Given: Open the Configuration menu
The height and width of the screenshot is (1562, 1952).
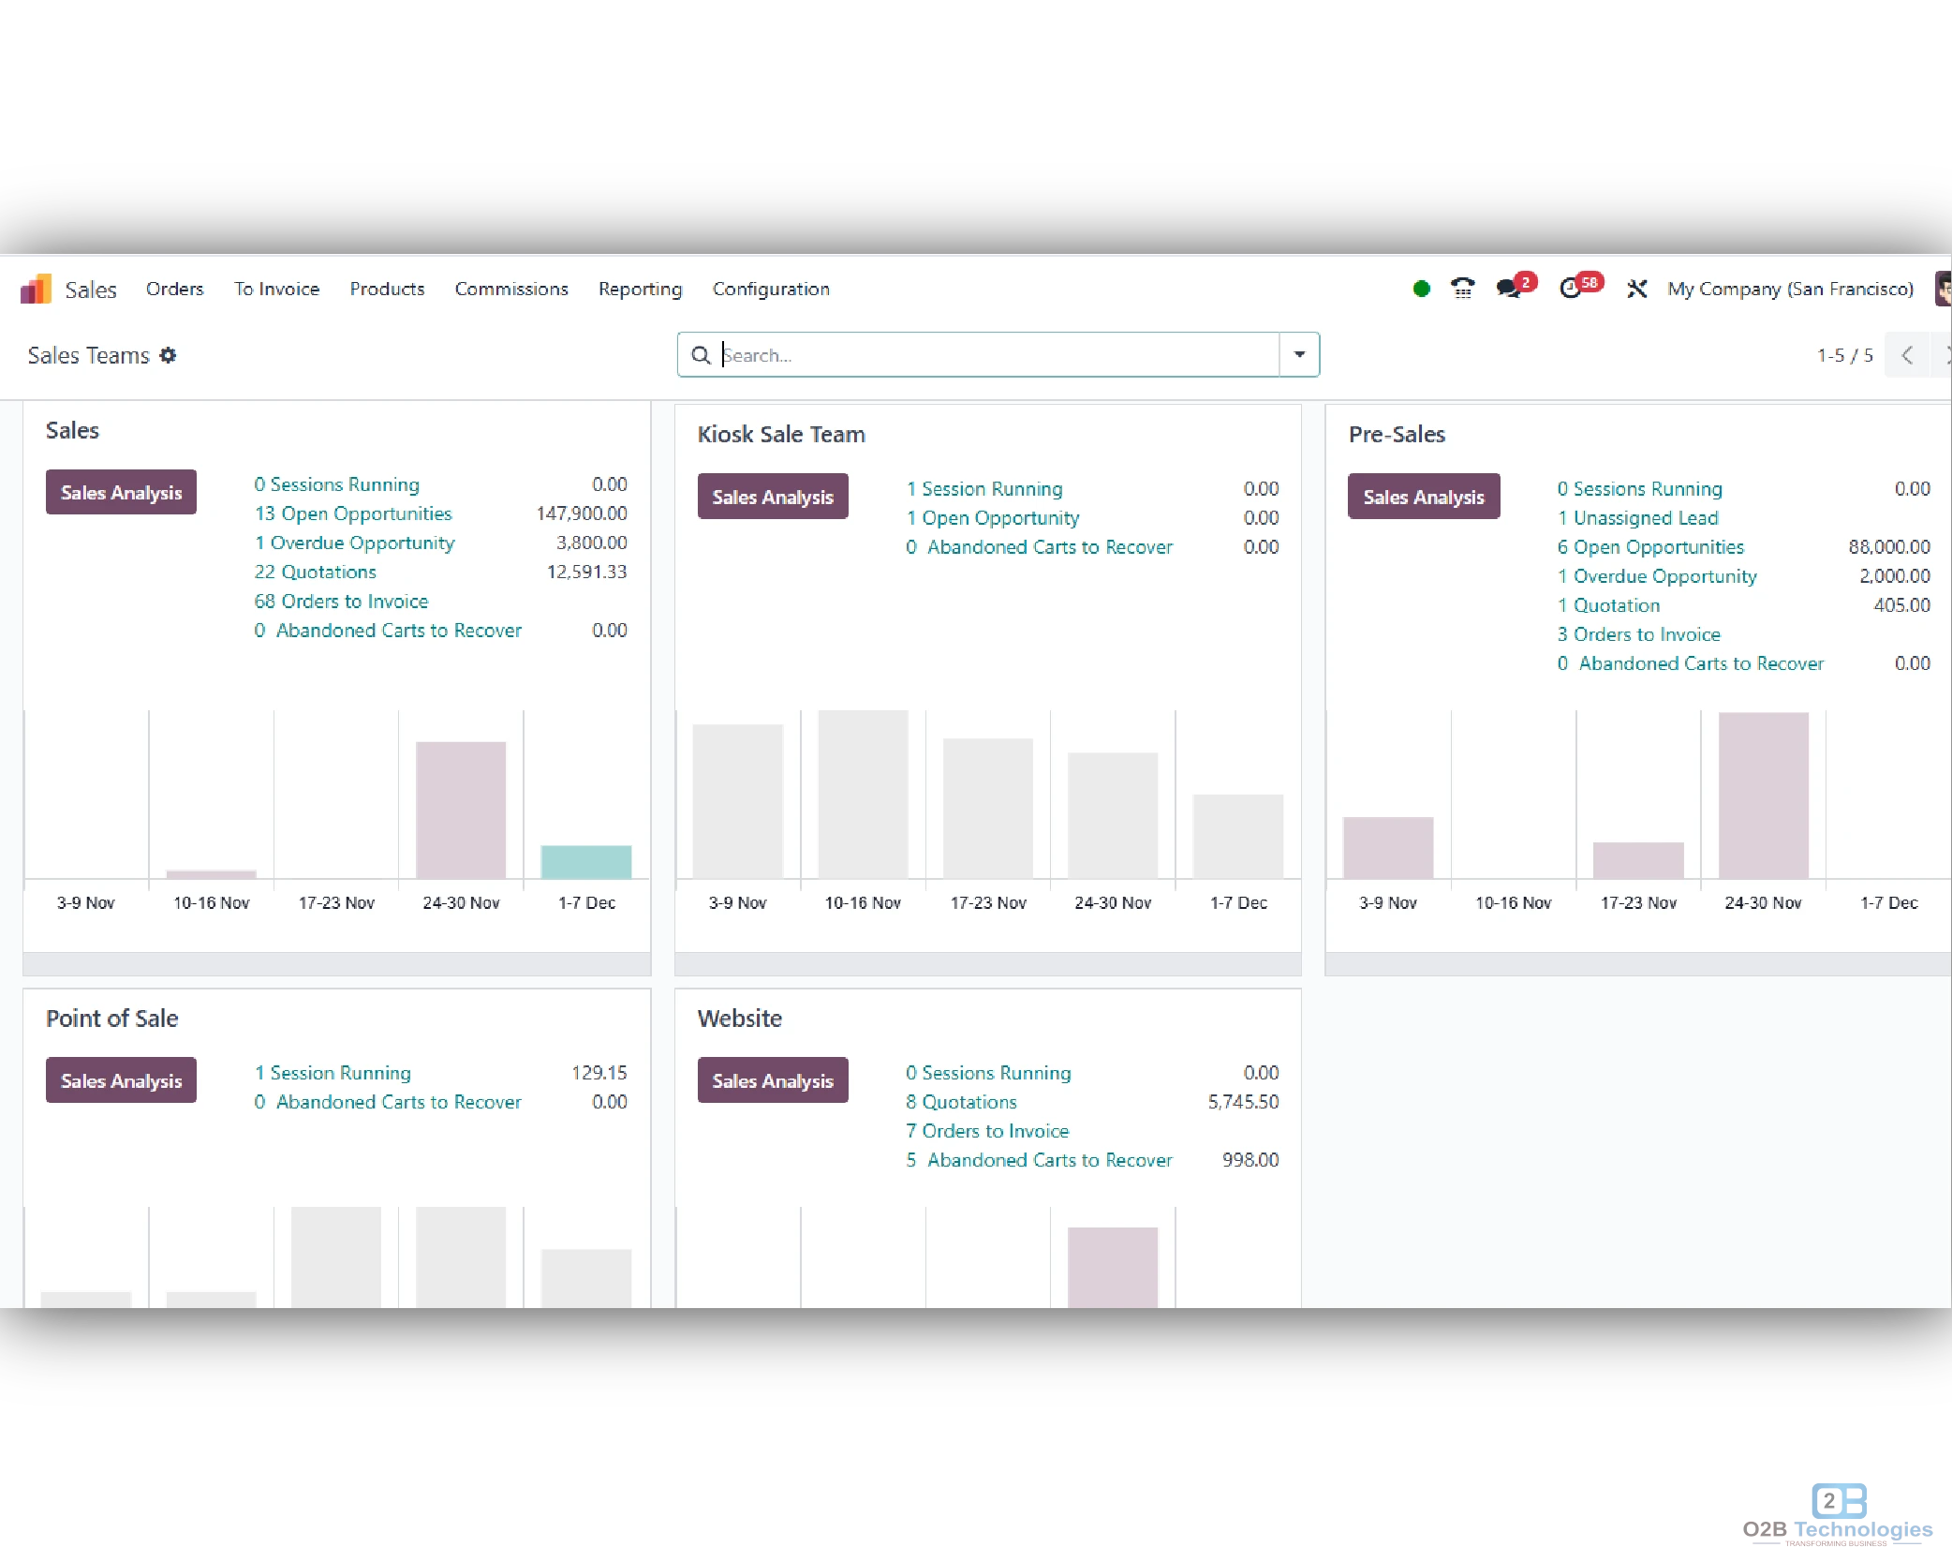Looking at the screenshot, I should coord(771,289).
